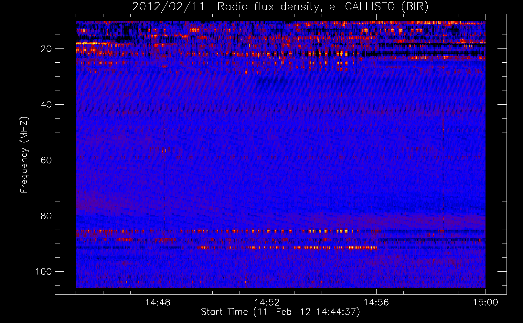Click the 60 MHz frequency tick label
This screenshot has width=523, height=323.
click(x=46, y=160)
